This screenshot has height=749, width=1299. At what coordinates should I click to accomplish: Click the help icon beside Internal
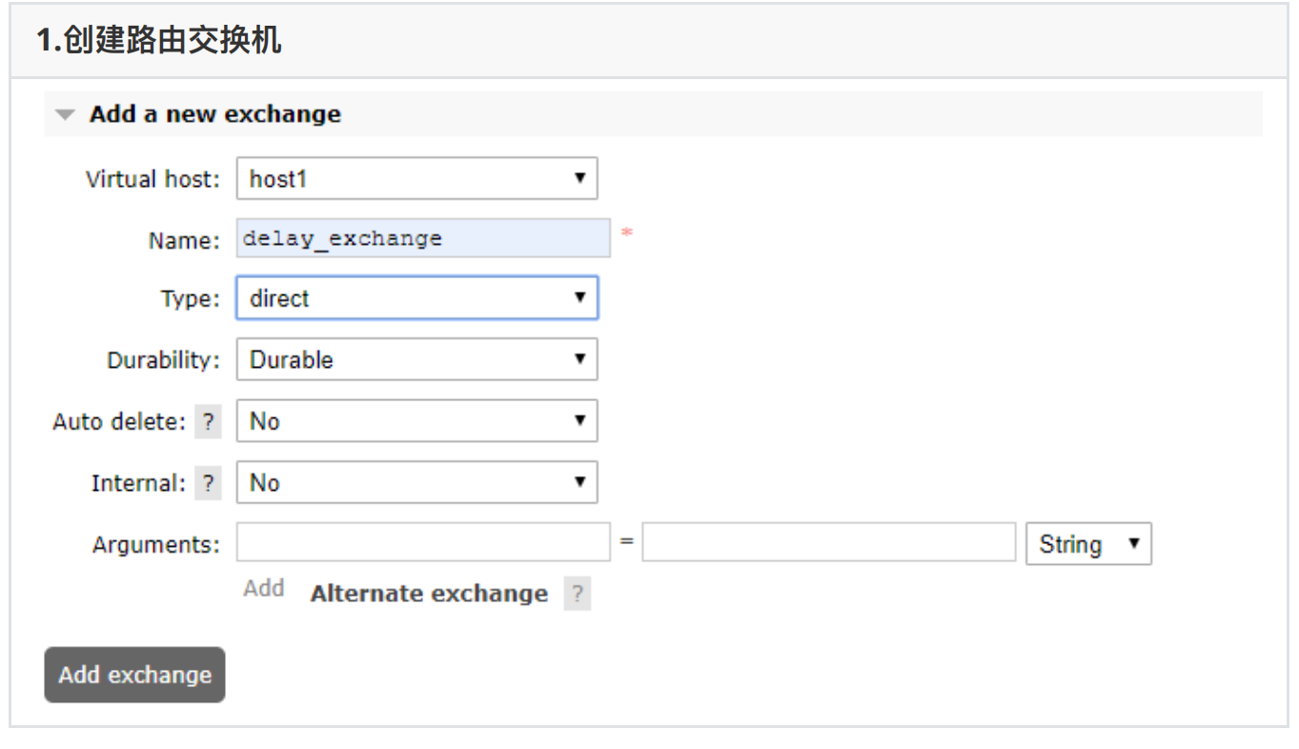(208, 484)
